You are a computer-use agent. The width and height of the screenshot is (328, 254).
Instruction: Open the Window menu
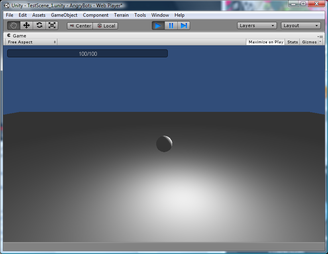[160, 15]
